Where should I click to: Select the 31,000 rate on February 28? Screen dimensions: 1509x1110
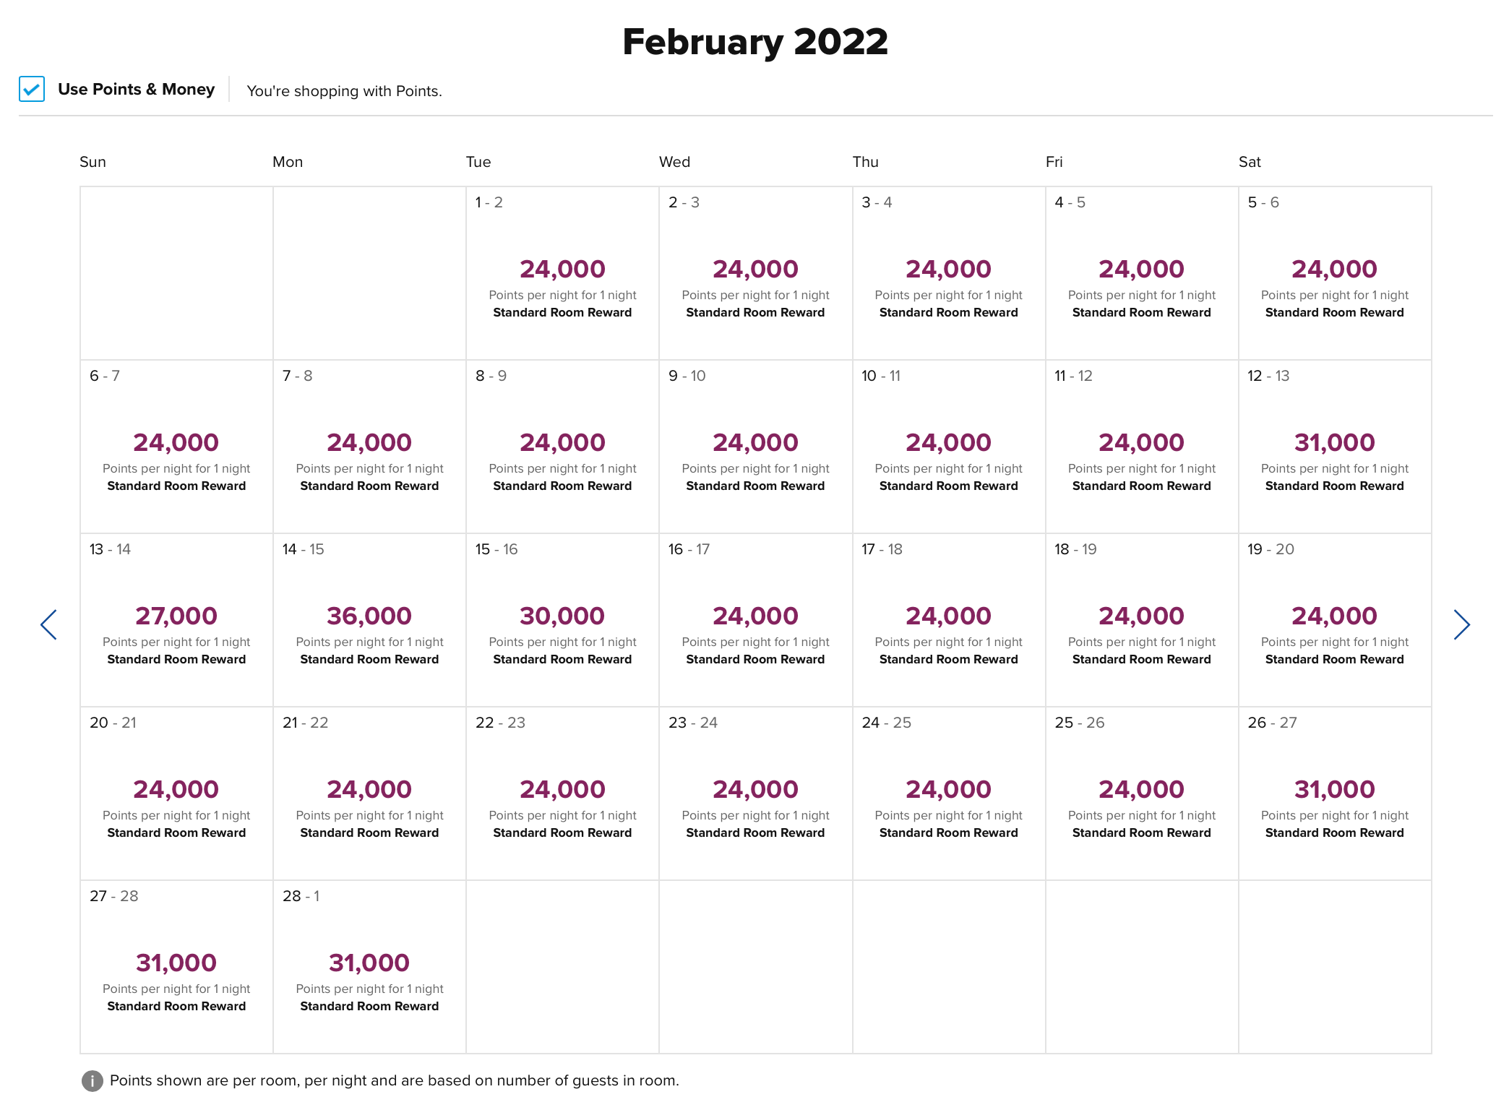click(x=369, y=962)
